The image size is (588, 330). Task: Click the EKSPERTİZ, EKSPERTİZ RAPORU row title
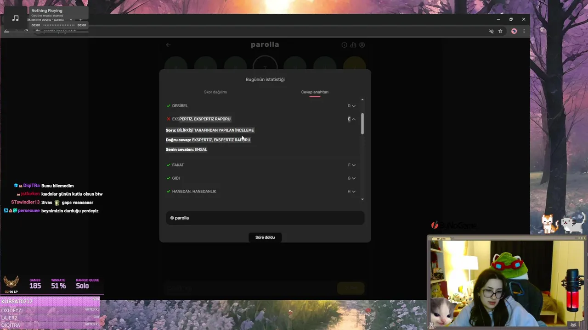(201, 119)
